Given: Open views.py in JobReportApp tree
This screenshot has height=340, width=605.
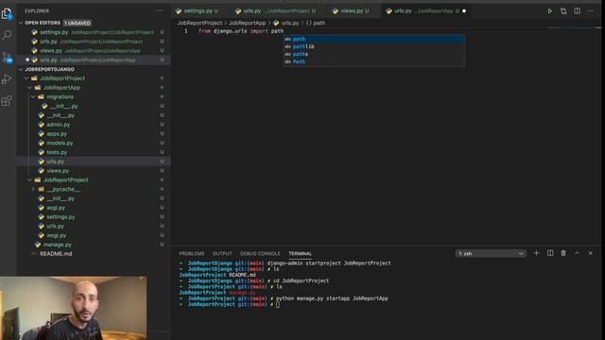Looking at the screenshot, I should coord(94,171).
